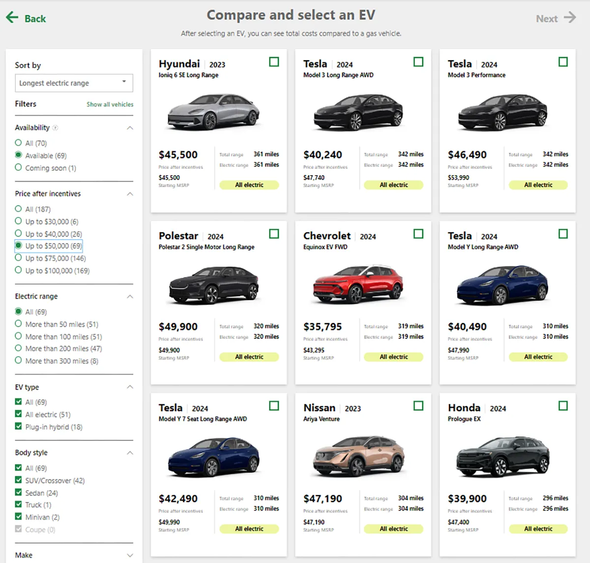The width and height of the screenshot is (590, 563).
Task: Click the Availability info icon
Action: (x=55, y=128)
